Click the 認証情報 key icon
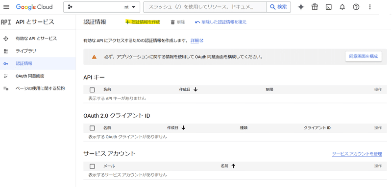 point(6,64)
